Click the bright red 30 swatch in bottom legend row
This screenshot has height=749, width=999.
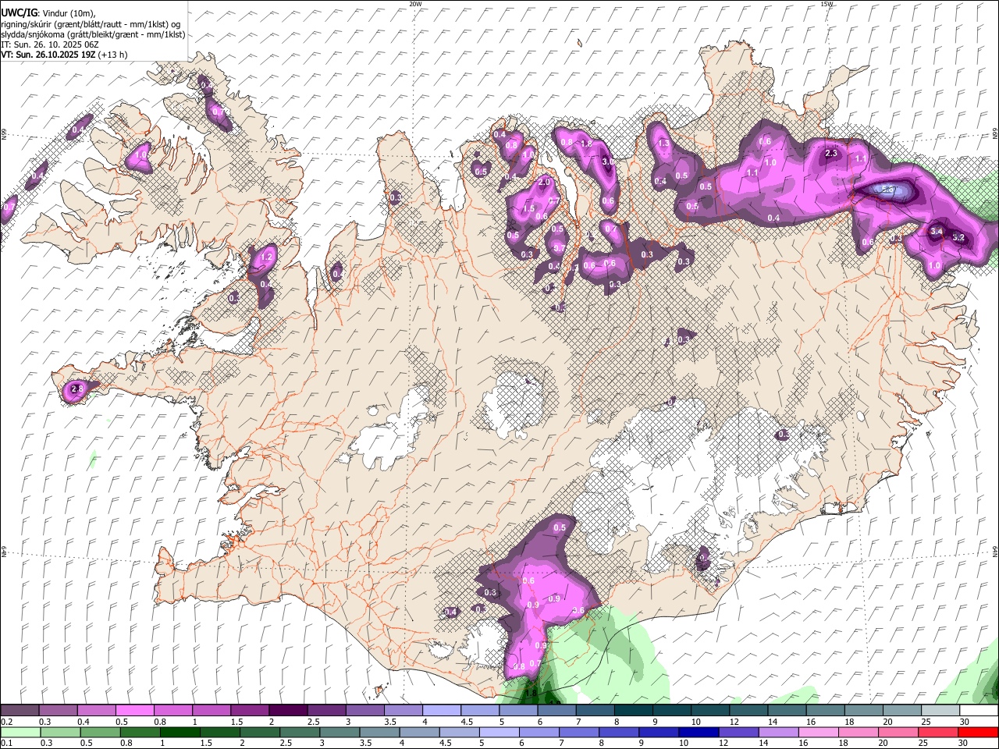[979, 733]
